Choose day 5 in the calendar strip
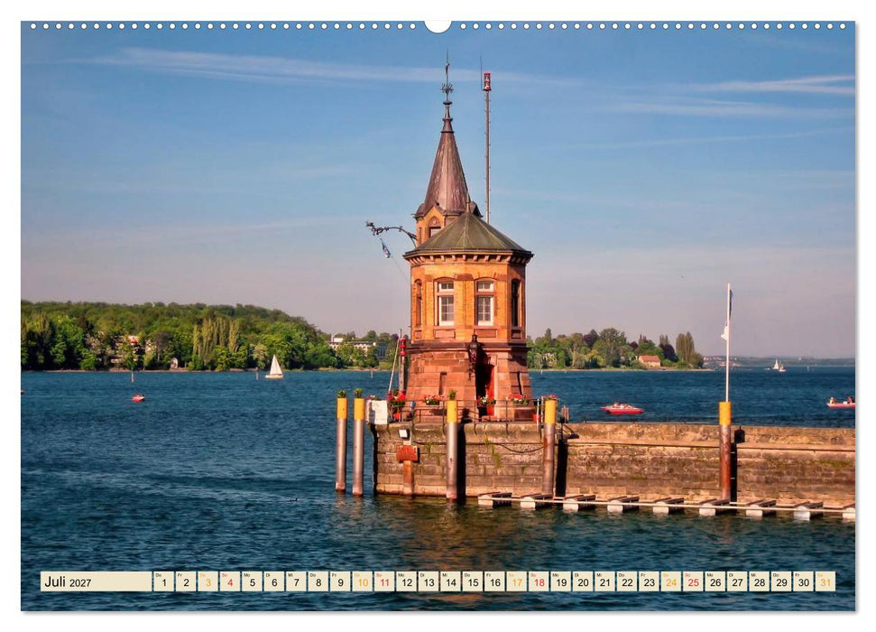 pos(252,581)
